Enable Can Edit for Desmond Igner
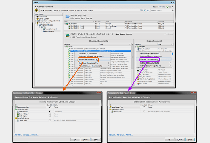Screen dimensions: 210x143 pos(50,114)
